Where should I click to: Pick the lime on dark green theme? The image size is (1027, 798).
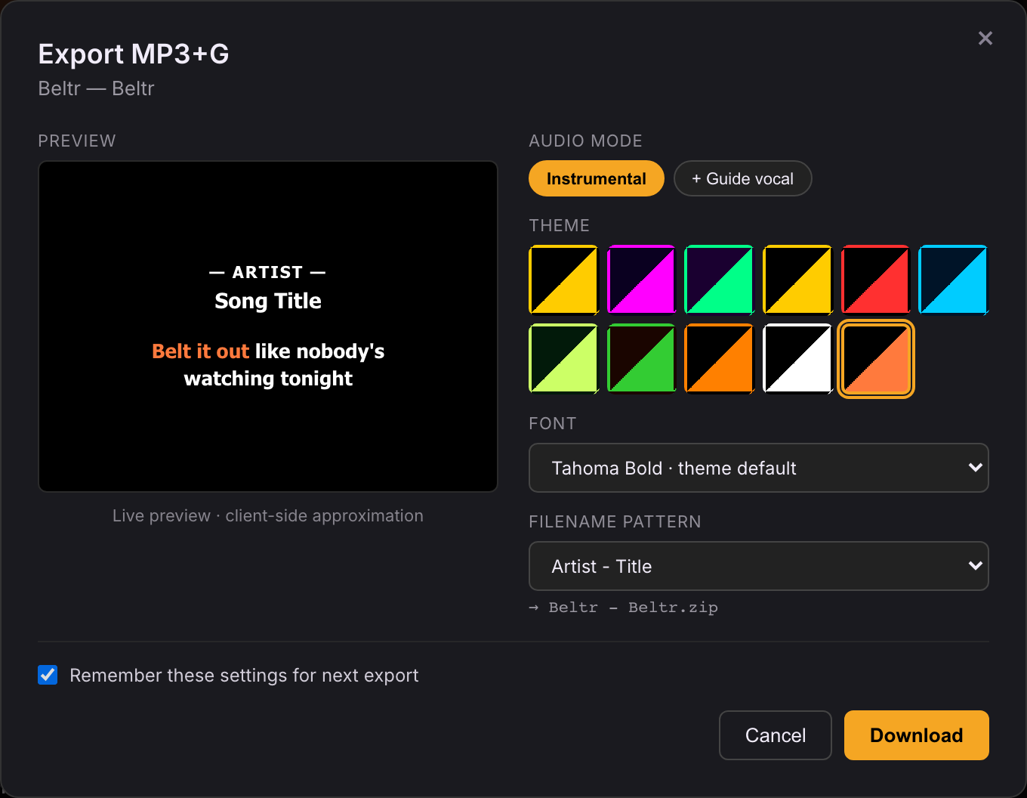coord(563,358)
